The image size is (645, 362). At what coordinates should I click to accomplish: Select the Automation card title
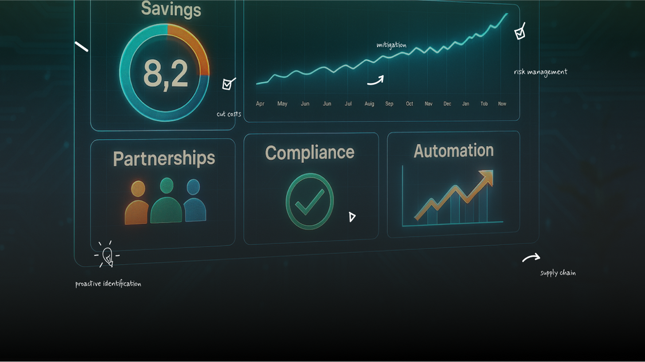(x=454, y=150)
